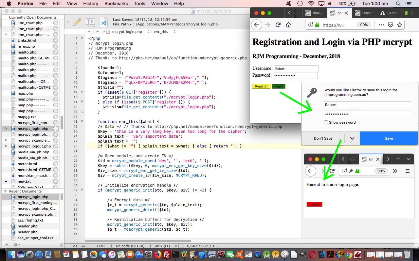Click the yellow Register button
This screenshot has height=261, width=419.
click(x=261, y=86)
